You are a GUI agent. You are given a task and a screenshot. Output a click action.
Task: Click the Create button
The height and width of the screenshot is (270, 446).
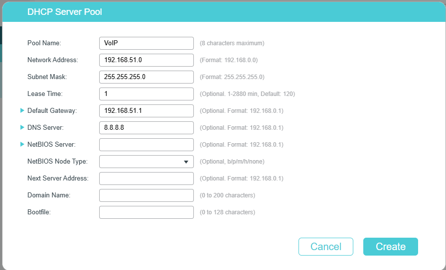391,247
